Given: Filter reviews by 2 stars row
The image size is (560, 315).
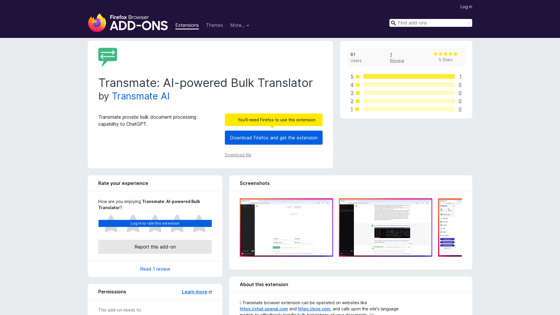Looking at the screenshot, I should (x=406, y=101).
